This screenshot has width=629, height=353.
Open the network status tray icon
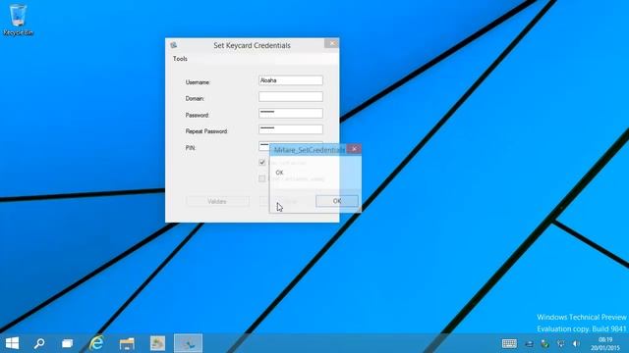561,344
